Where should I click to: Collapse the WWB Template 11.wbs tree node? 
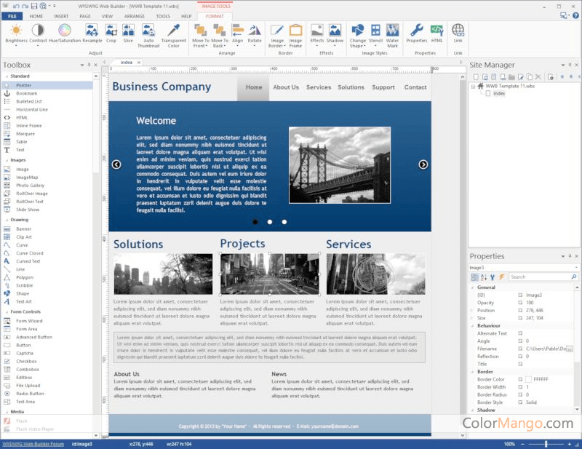tap(473, 86)
